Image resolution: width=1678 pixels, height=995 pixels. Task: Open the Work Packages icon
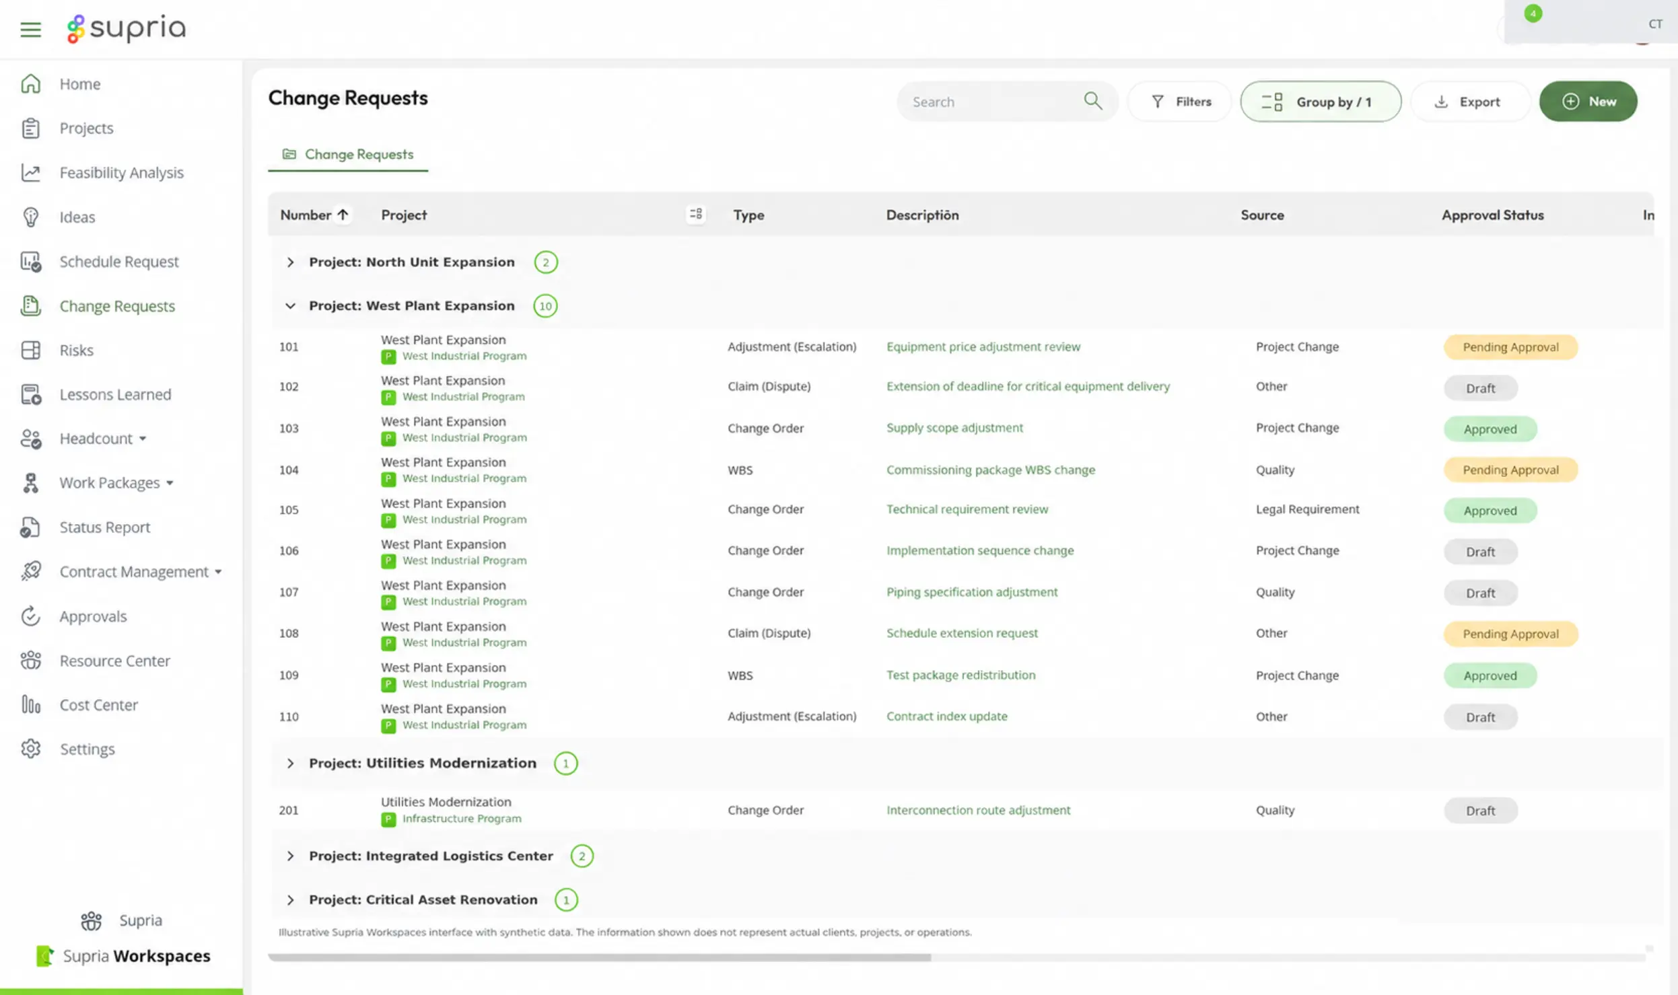(30, 482)
